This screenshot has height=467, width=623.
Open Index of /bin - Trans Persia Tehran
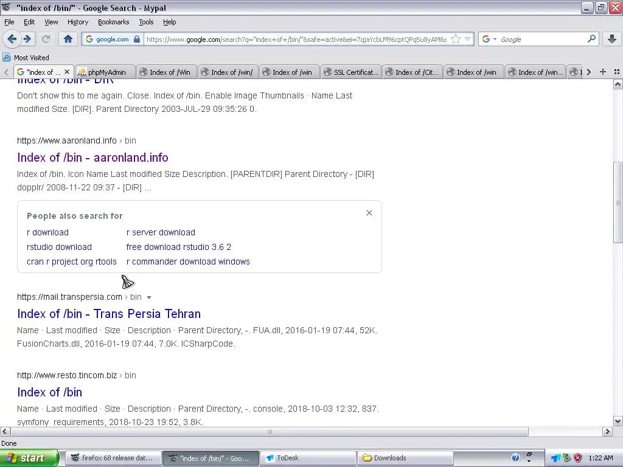pos(109,314)
